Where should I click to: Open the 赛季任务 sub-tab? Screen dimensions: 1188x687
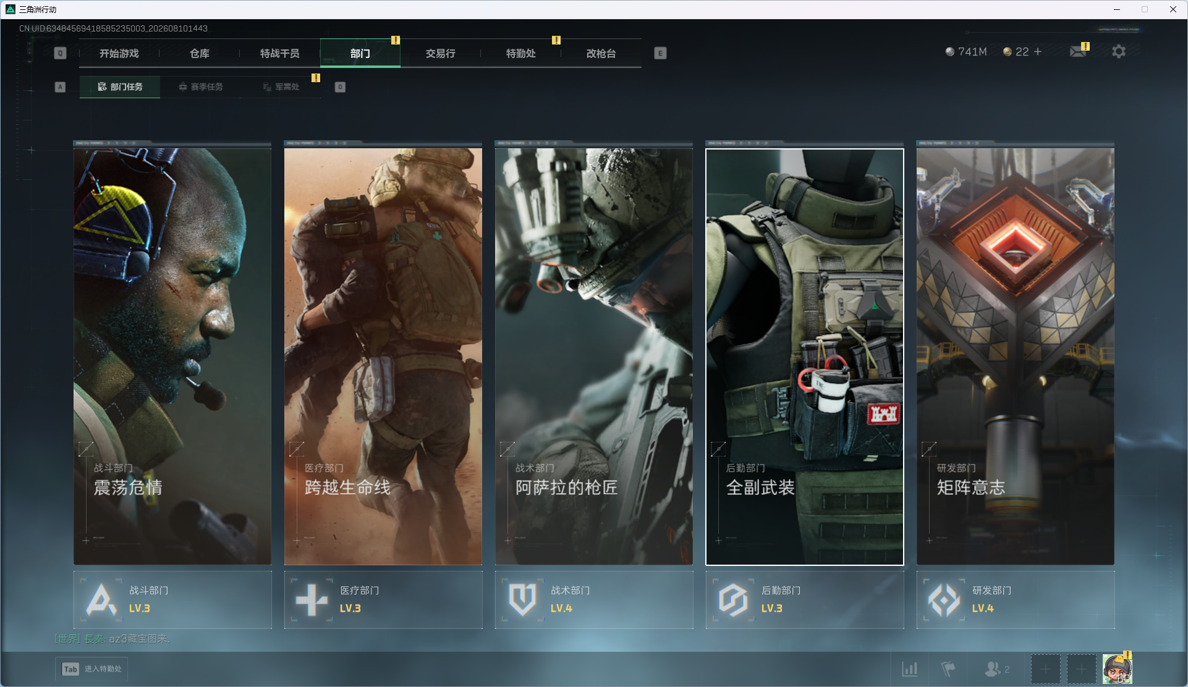(x=200, y=87)
